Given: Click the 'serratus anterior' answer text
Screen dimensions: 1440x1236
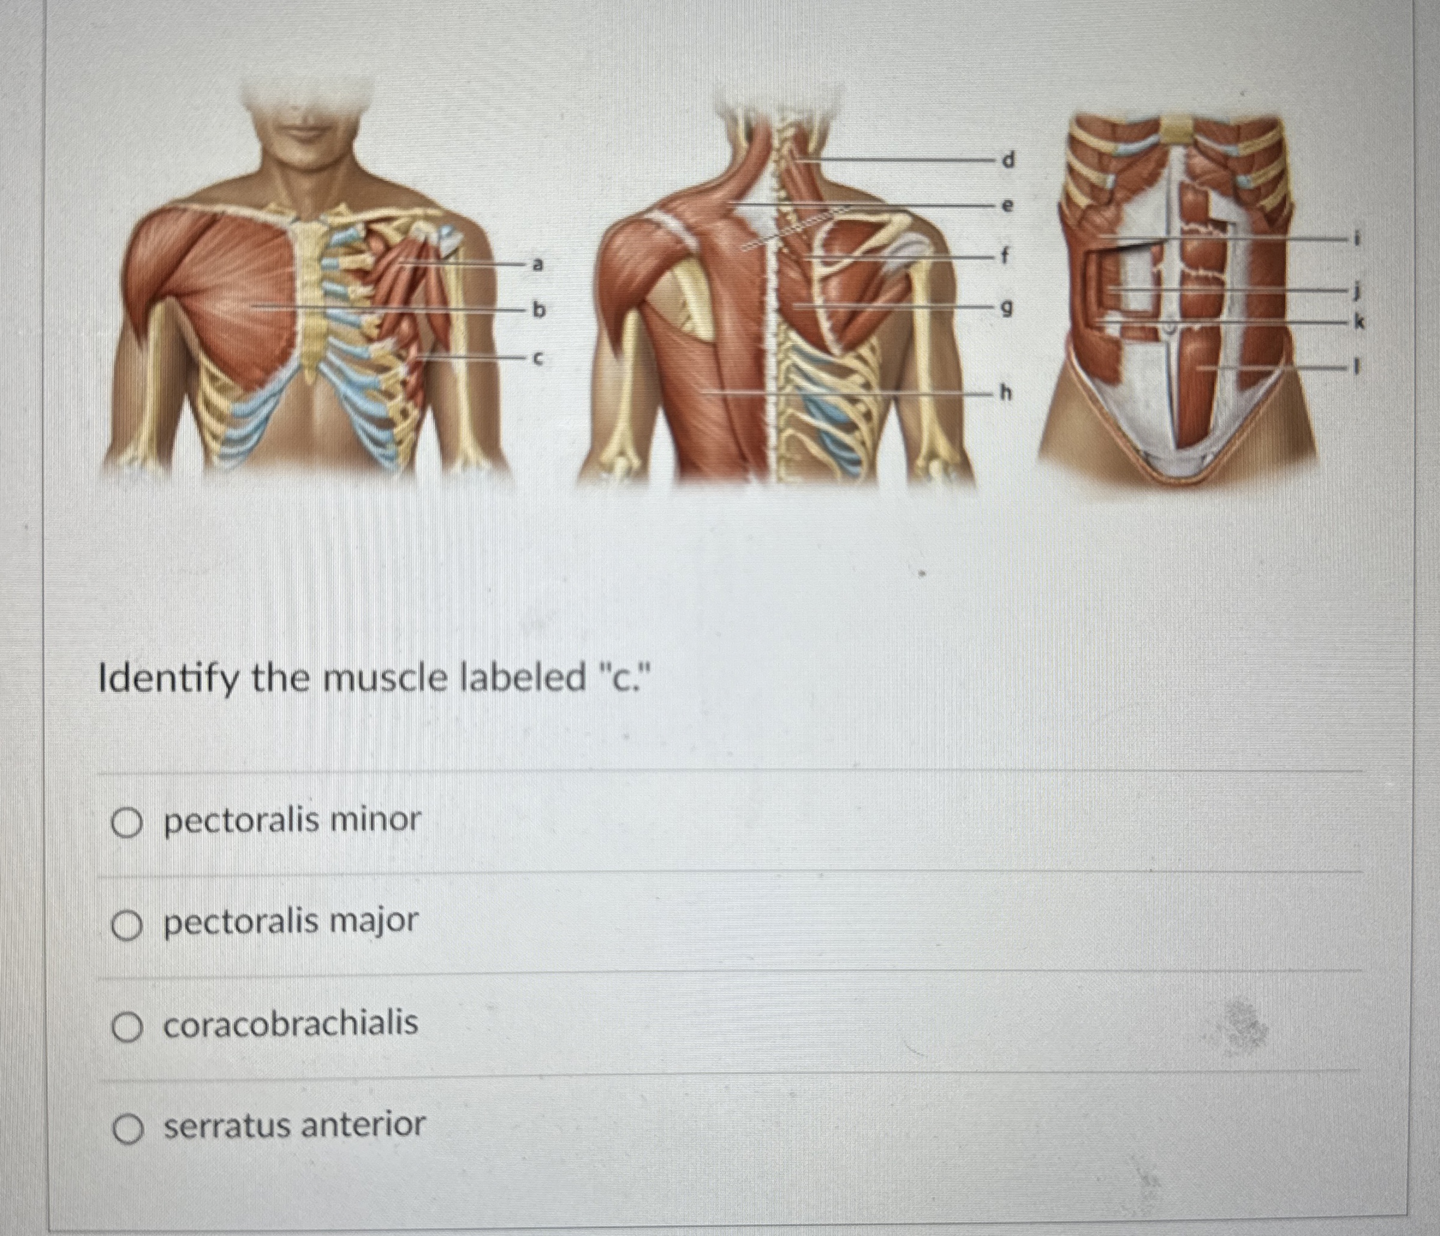Looking at the screenshot, I should click(x=294, y=1125).
